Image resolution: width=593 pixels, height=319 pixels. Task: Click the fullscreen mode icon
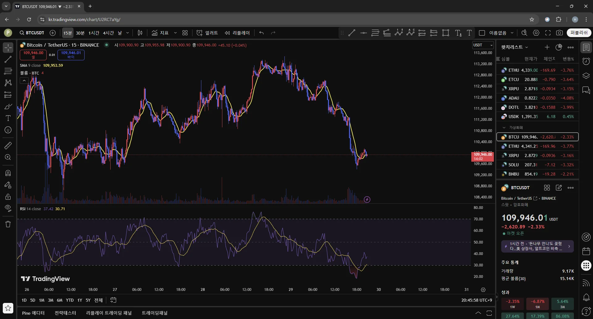point(548,33)
